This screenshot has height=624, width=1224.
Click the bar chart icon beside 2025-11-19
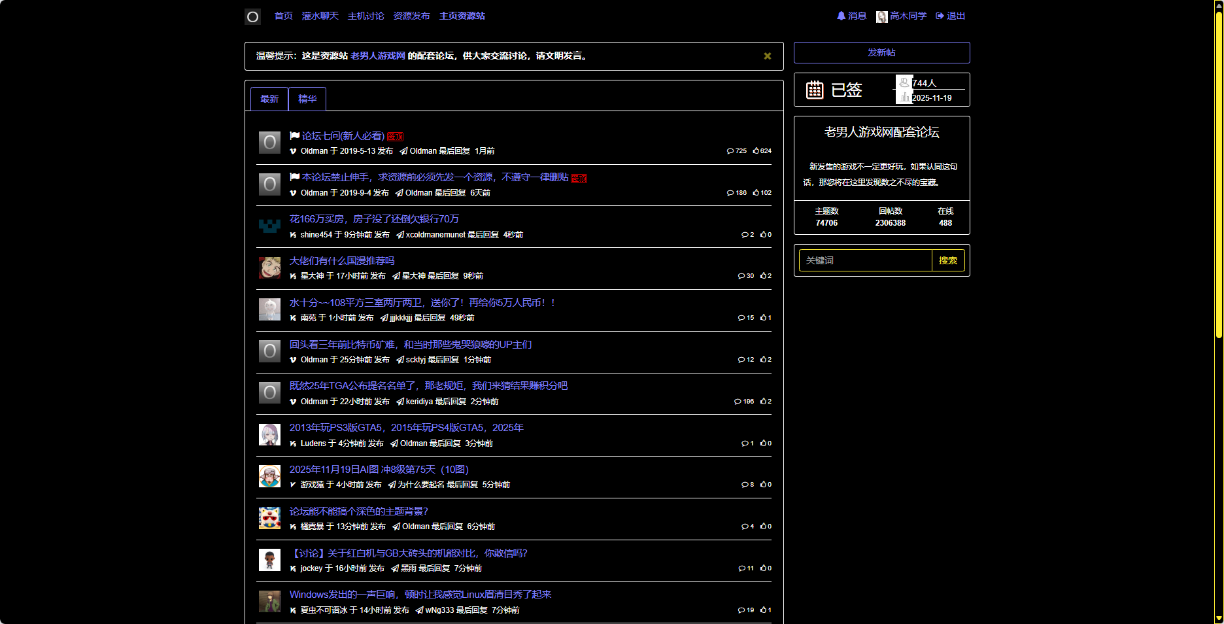click(x=905, y=96)
